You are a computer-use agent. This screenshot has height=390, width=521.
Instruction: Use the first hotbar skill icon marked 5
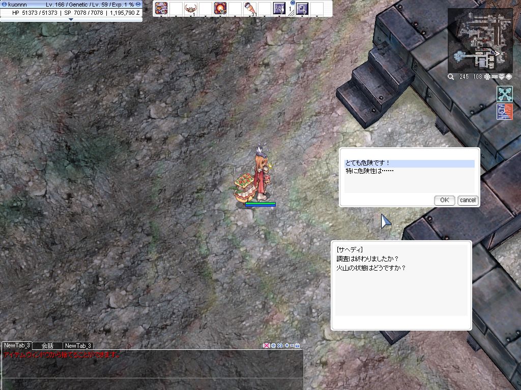tap(161, 8)
